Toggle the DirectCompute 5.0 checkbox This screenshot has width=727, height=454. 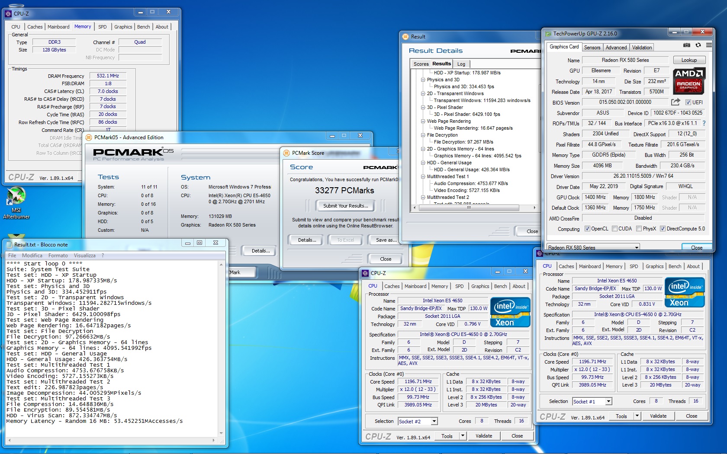[663, 229]
